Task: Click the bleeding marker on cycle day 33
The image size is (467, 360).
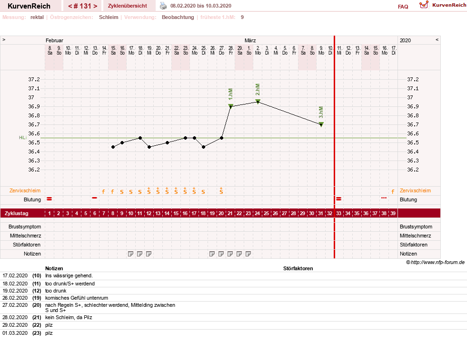Action: coord(338,199)
